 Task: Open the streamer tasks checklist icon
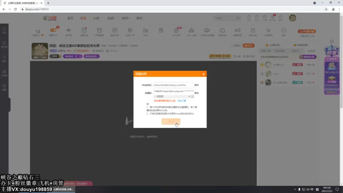[84, 30]
